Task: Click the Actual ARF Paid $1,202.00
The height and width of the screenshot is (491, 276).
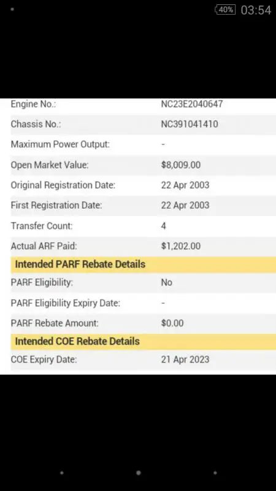Action: (x=181, y=246)
